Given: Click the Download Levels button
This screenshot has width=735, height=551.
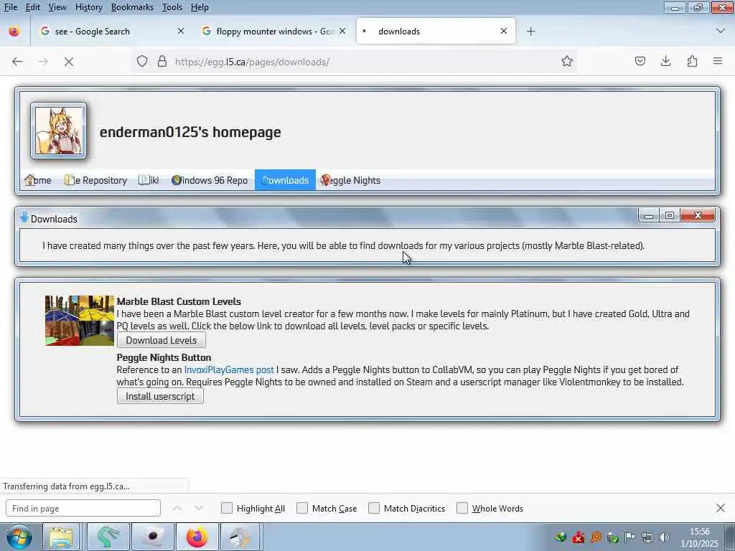Looking at the screenshot, I should [x=161, y=340].
